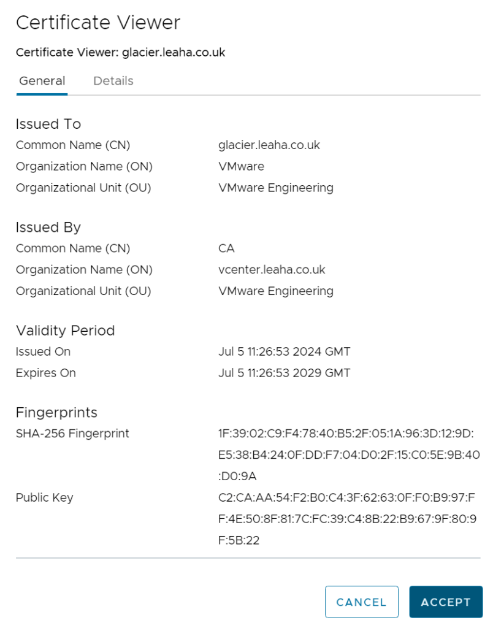Click the Issued To common name value
This screenshot has height=628, width=493.
tap(269, 145)
